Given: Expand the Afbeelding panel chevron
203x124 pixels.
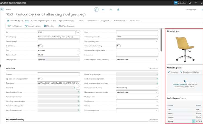Looking at the screenshot, I should click(179, 31).
